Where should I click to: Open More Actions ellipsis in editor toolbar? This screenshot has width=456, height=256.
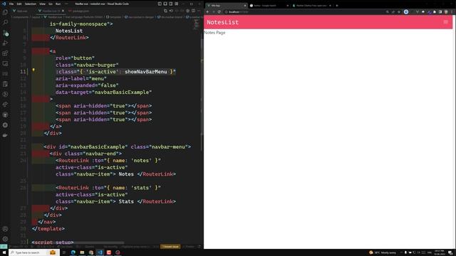(199, 11)
